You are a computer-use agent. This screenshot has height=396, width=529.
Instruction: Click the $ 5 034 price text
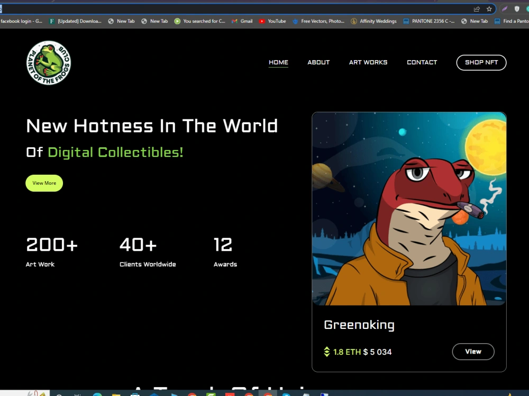click(378, 352)
